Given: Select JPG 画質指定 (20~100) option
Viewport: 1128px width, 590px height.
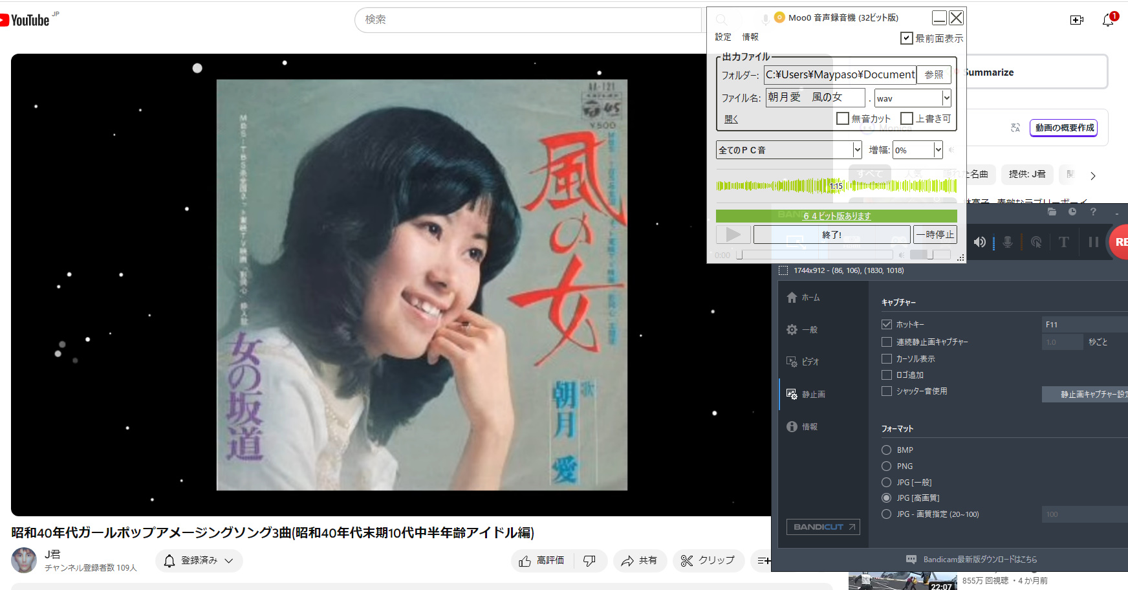Looking at the screenshot, I should pyautogui.click(x=886, y=514).
